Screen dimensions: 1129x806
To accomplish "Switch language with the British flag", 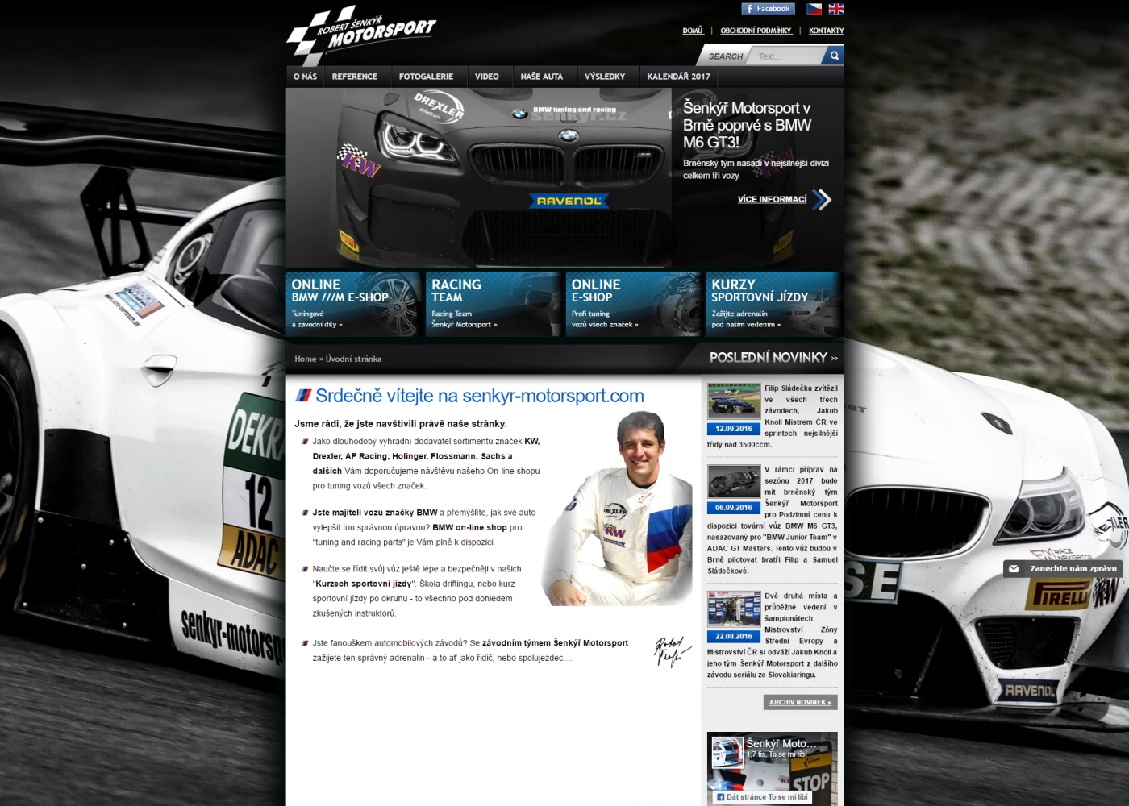I will click(x=836, y=9).
